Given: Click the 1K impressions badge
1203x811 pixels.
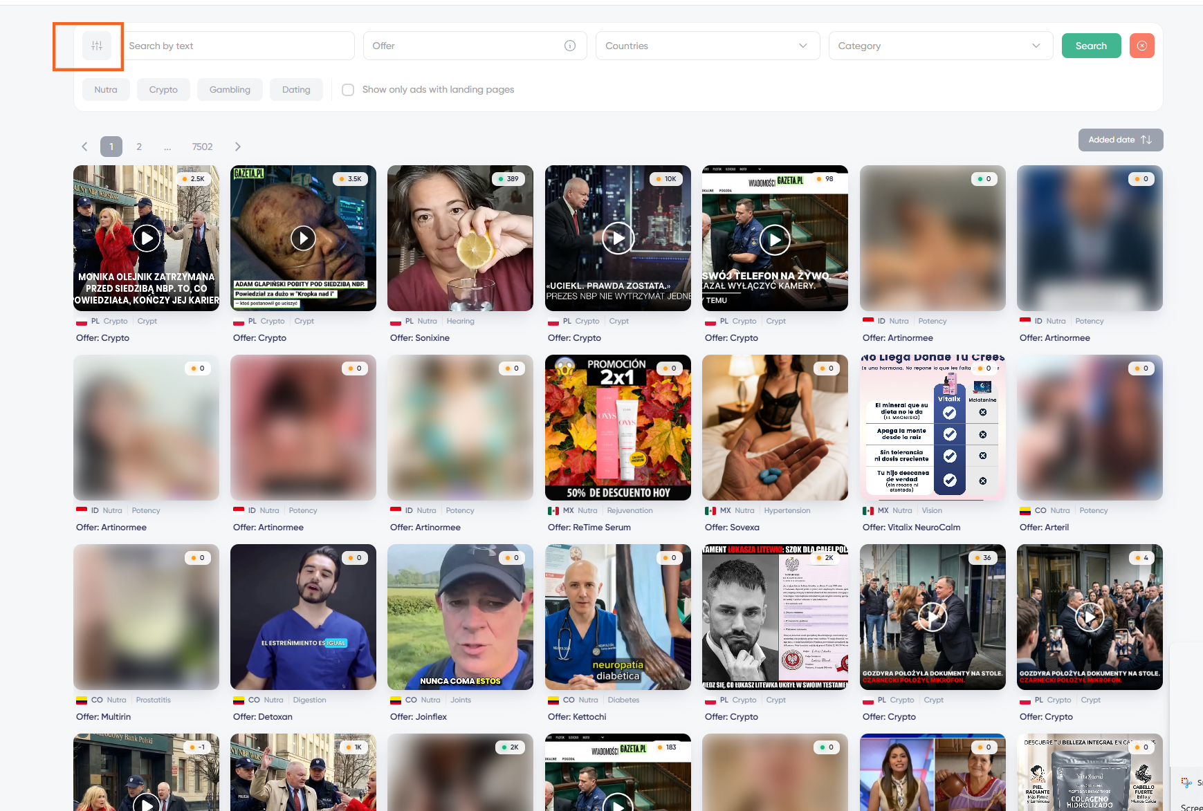Looking at the screenshot, I should coord(354,747).
